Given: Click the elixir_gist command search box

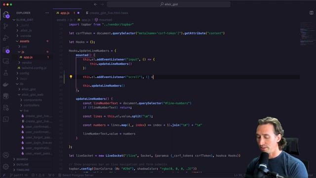Looking at the screenshot, I should coord(169,4).
